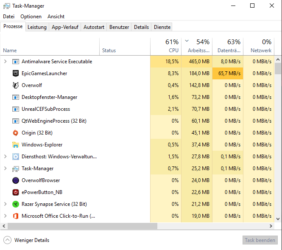Select the Desktopfenster-Manager process name

point(49,97)
